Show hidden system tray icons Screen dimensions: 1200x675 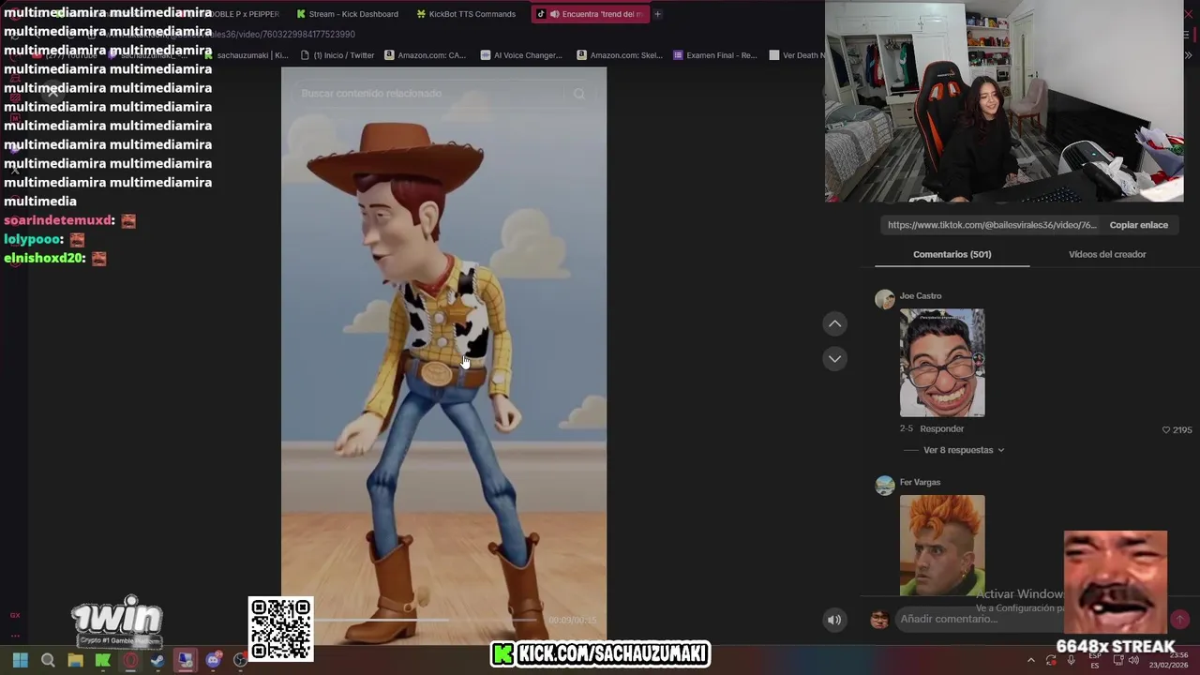pyautogui.click(x=1031, y=660)
